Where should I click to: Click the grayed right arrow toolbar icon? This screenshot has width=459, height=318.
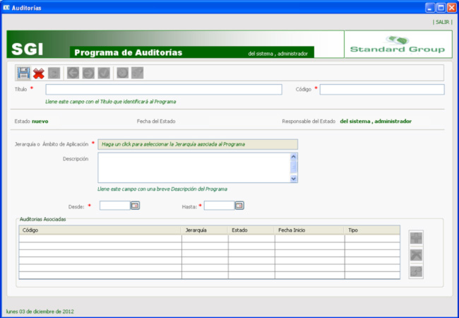pyautogui.click(x=88, y=73)
